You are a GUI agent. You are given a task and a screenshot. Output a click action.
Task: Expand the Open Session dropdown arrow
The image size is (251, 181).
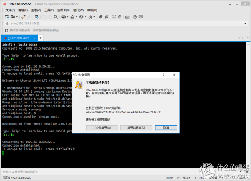tap(17, 17)
